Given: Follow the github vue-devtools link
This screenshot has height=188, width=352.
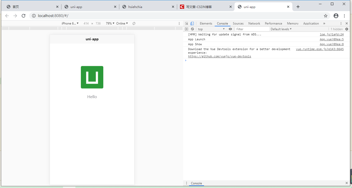Looking at the screenshot, I should (220, 56).
